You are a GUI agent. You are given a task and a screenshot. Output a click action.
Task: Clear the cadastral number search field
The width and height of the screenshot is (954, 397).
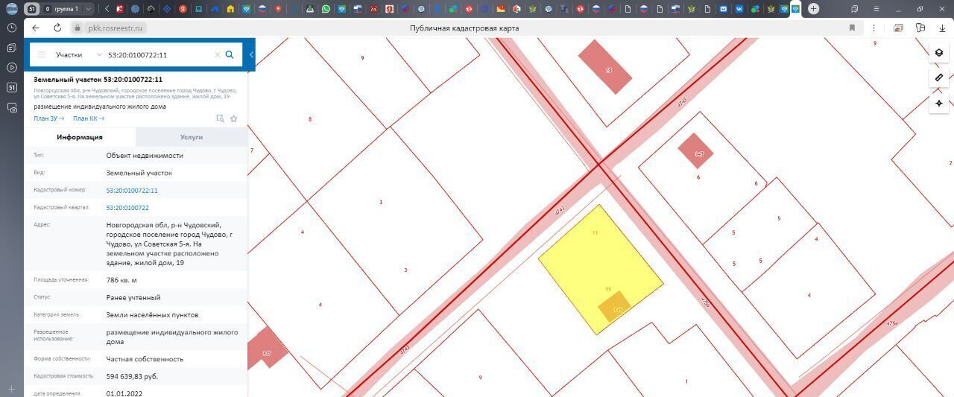218,54
